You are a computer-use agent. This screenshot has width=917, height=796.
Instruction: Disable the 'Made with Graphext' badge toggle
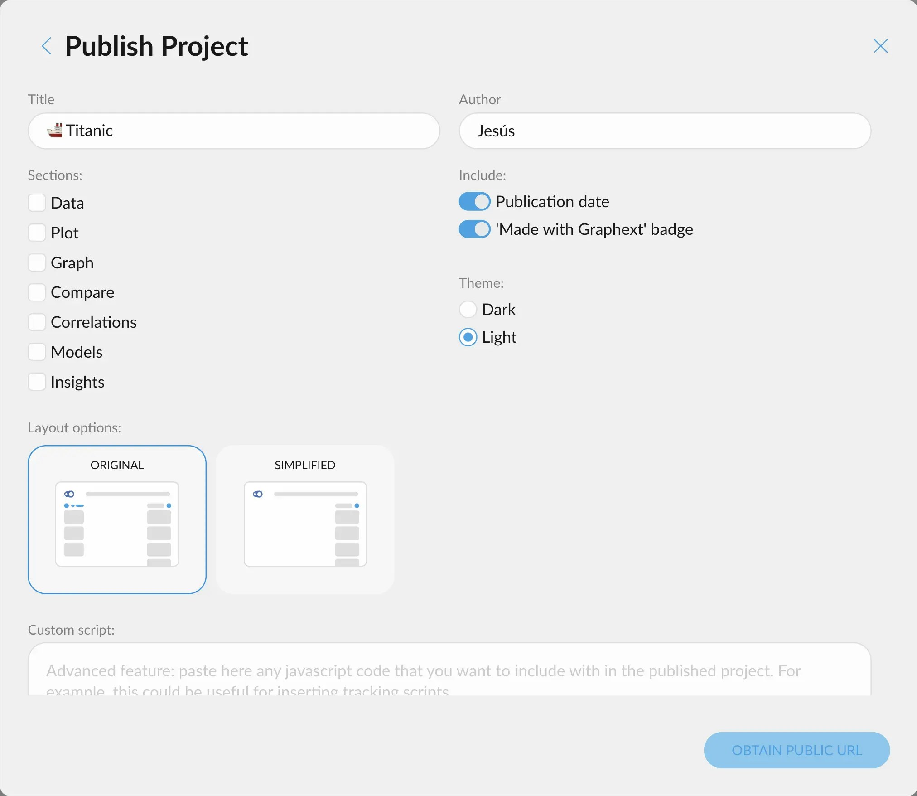tap(474, 229)
